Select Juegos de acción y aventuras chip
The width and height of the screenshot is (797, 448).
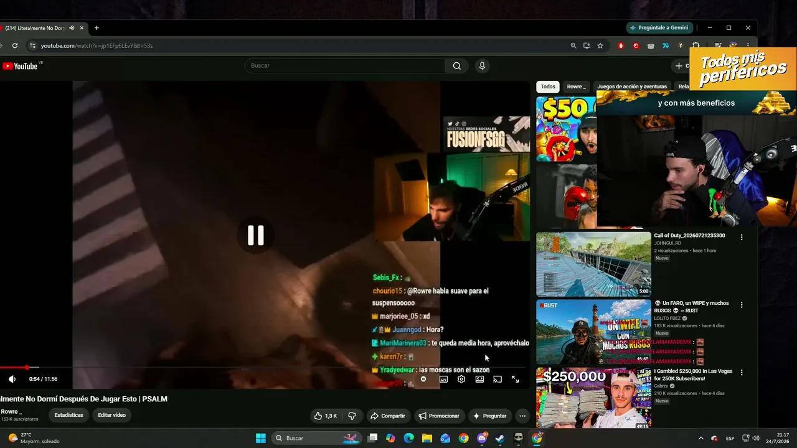pyautogui.click(x=632, y=86)
